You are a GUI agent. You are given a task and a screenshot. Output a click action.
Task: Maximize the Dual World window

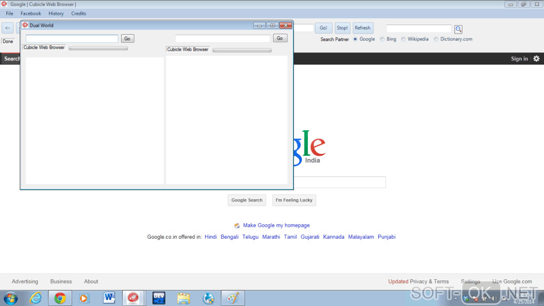273,25
